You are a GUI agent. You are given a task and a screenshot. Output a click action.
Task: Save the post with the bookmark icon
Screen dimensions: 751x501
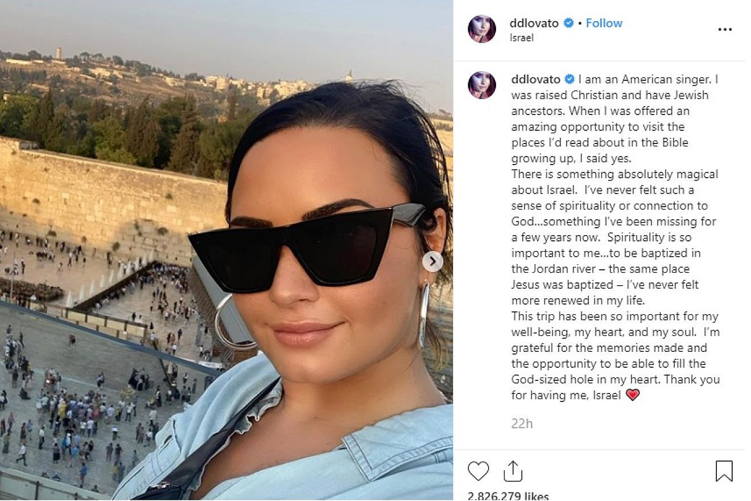[x=724, y=471]
